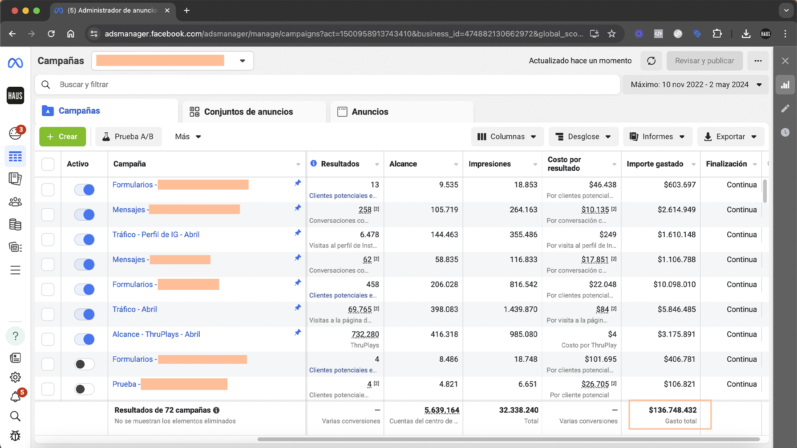Check the select-all campaigns header checkbox
Image resolution: width=797 pixels, height=448 pixels.
[48, 164]
